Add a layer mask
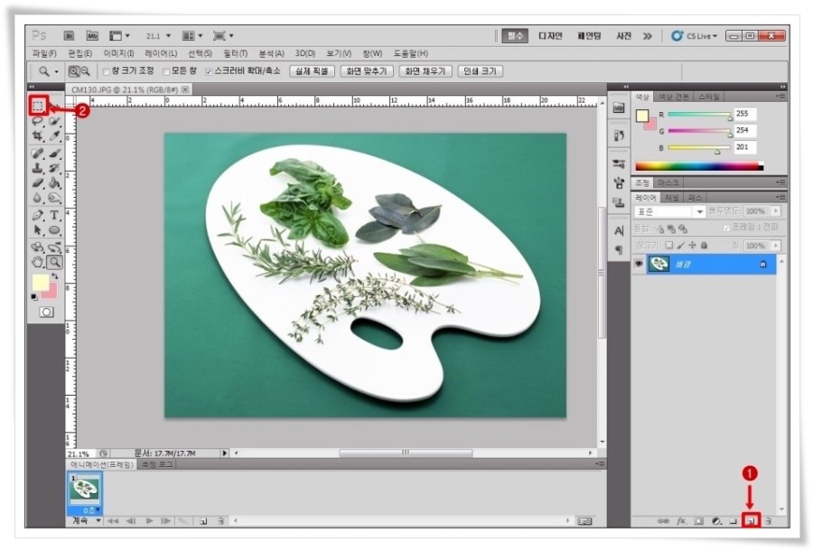Screen dimensions: 813x551 (x=699, y=521)
